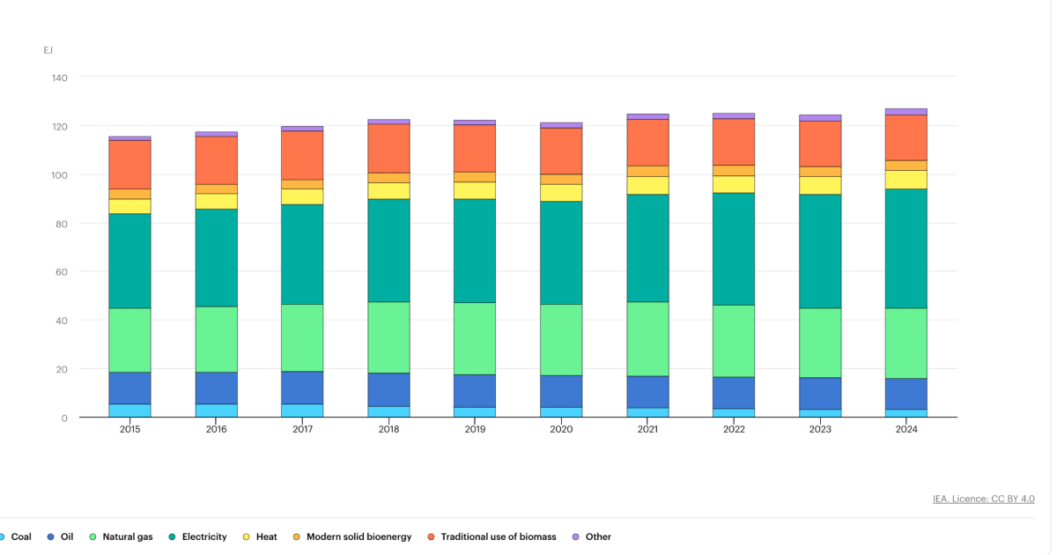Hide the Electricity series via its label
Viewport: 1057px width, 555px height.
(x=204, y=536)
